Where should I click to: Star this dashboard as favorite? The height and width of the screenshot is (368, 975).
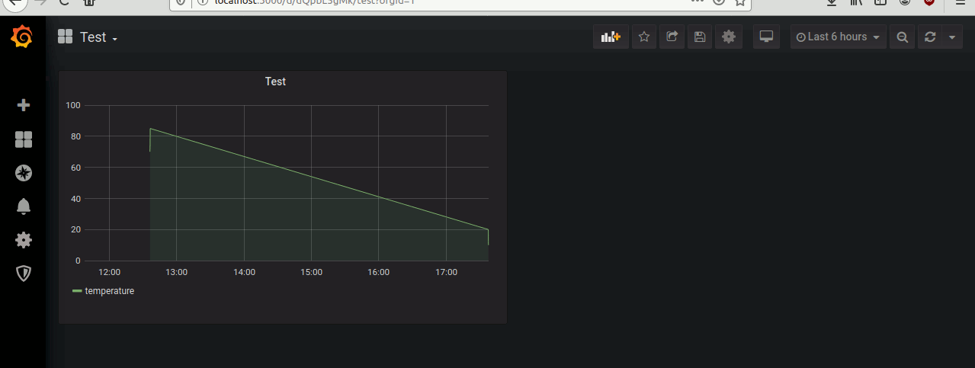pyautogui.click(x=644, y=37)
